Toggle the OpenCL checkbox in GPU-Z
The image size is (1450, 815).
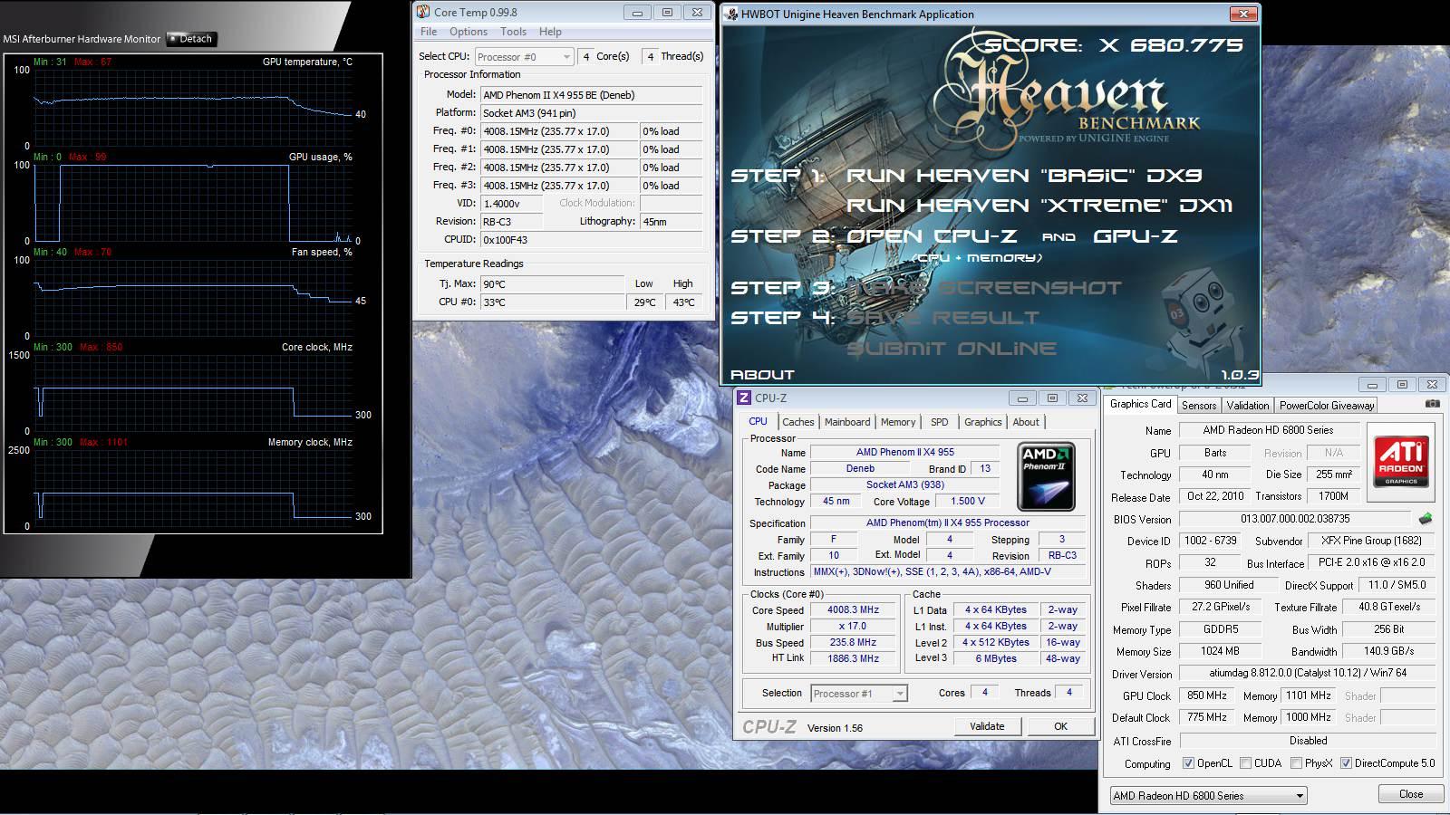(x=1188, y=763)
